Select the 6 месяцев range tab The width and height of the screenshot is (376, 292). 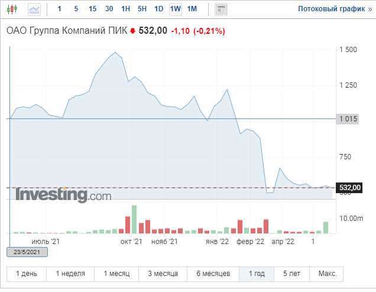click(213, 274)
